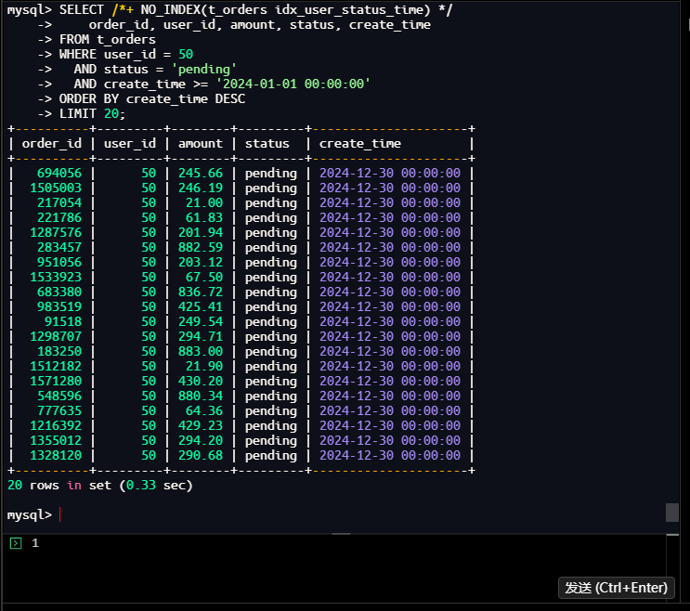
Task: Click amount value 61.83
Action: pos(204,217)
